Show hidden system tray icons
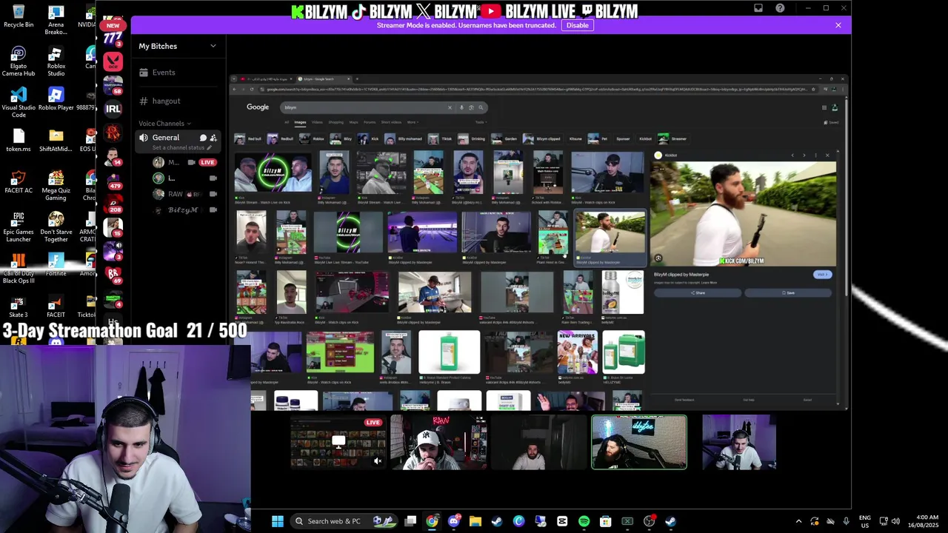This screenshot has height=533, width=948. [x=798, y=521]
